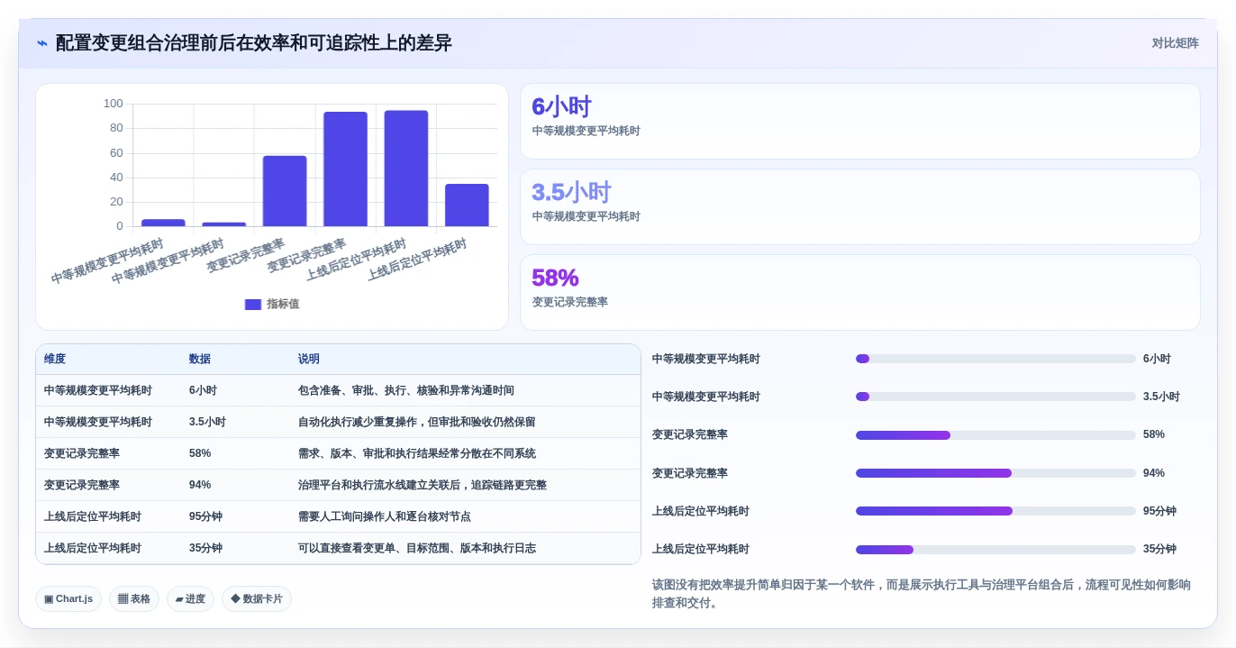1236x648 pixels.
Task: Click the 进度 tag chip
Action: 190,598
